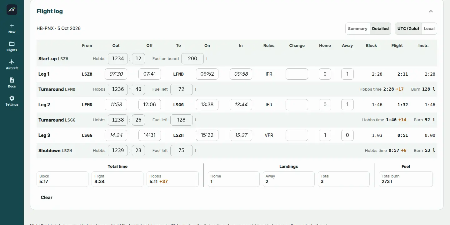
Task: Open the Flights folder icon
Action: click(12, 44)
